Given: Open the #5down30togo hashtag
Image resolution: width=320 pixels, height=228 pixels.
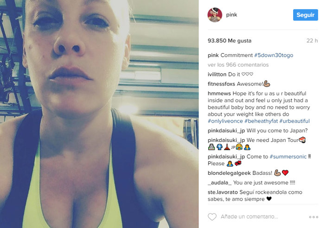Looking at the screenshot, I should pyautogui.click(x=274, y=55).
